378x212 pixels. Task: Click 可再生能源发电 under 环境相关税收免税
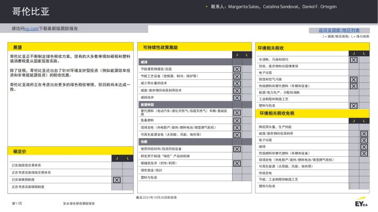[286, 166]
